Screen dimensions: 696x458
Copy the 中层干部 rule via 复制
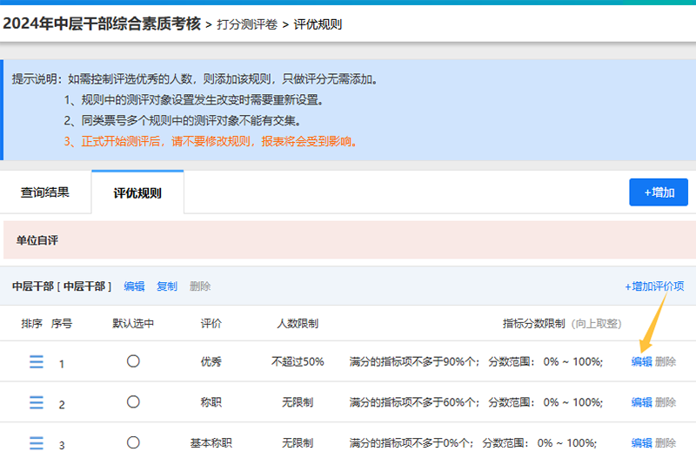167,286
